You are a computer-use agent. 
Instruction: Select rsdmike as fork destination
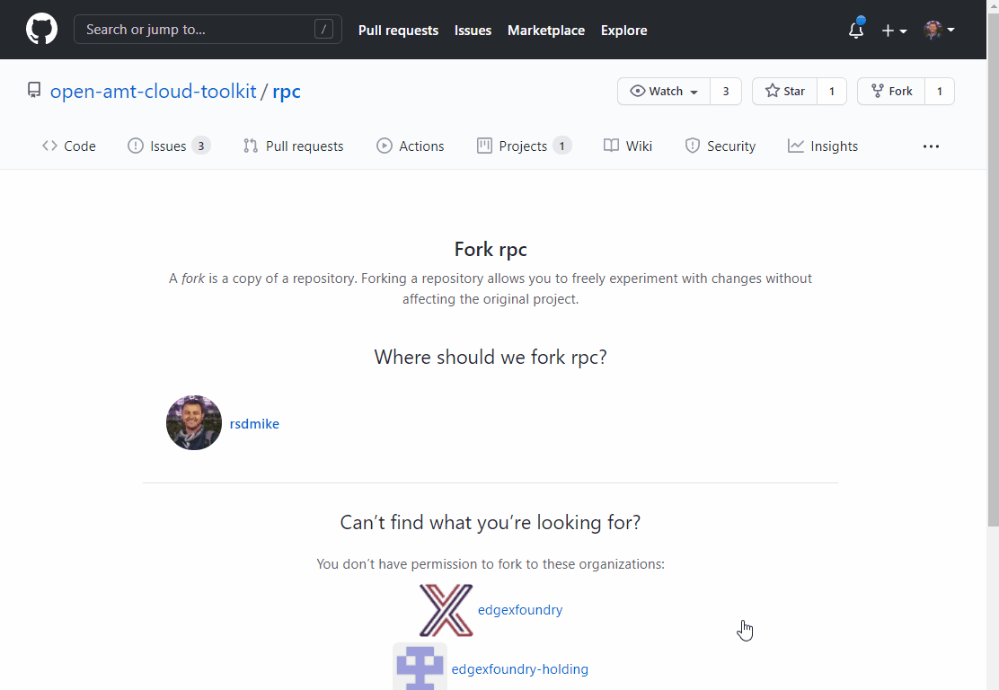[254, 424]
